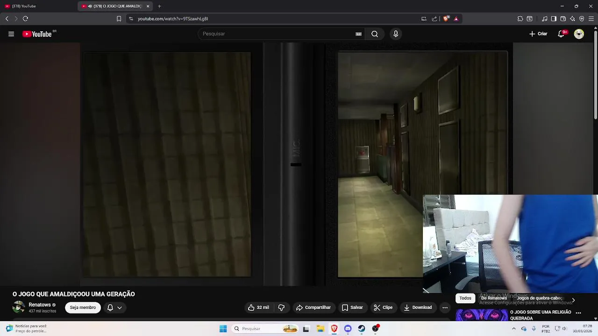Image resolution: width=598 pixels, height=336 pixels.
Task: Open the Renatows channel name link
Action: [x=40, y=305]
